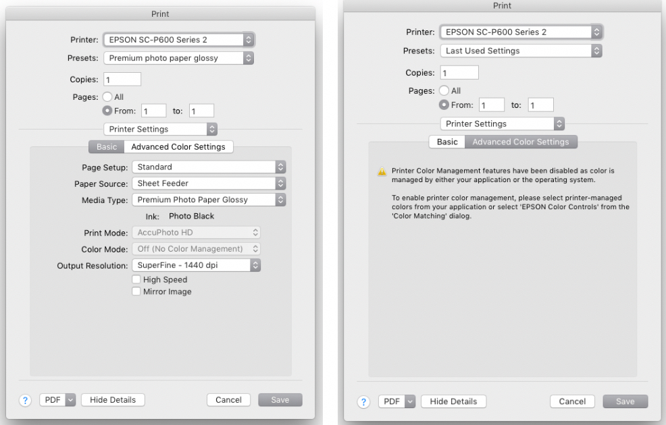Open the Paper Source Sheet Feeder dropdown
This screenshot has height=425, width=666.
pos(209,183)
